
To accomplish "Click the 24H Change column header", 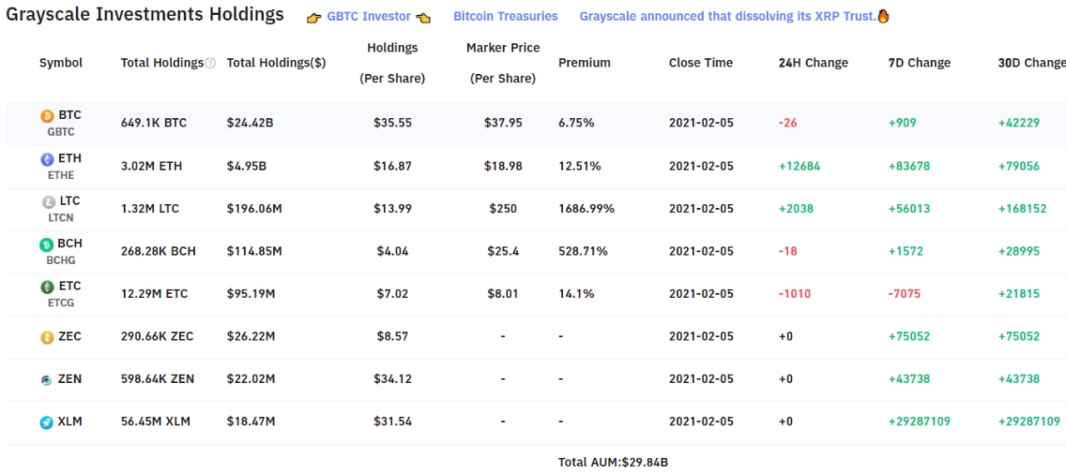I will pos(814,62).
